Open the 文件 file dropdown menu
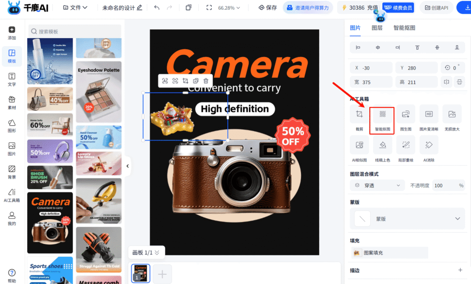This screenshot has height=284, width=471. click(75, 8)
